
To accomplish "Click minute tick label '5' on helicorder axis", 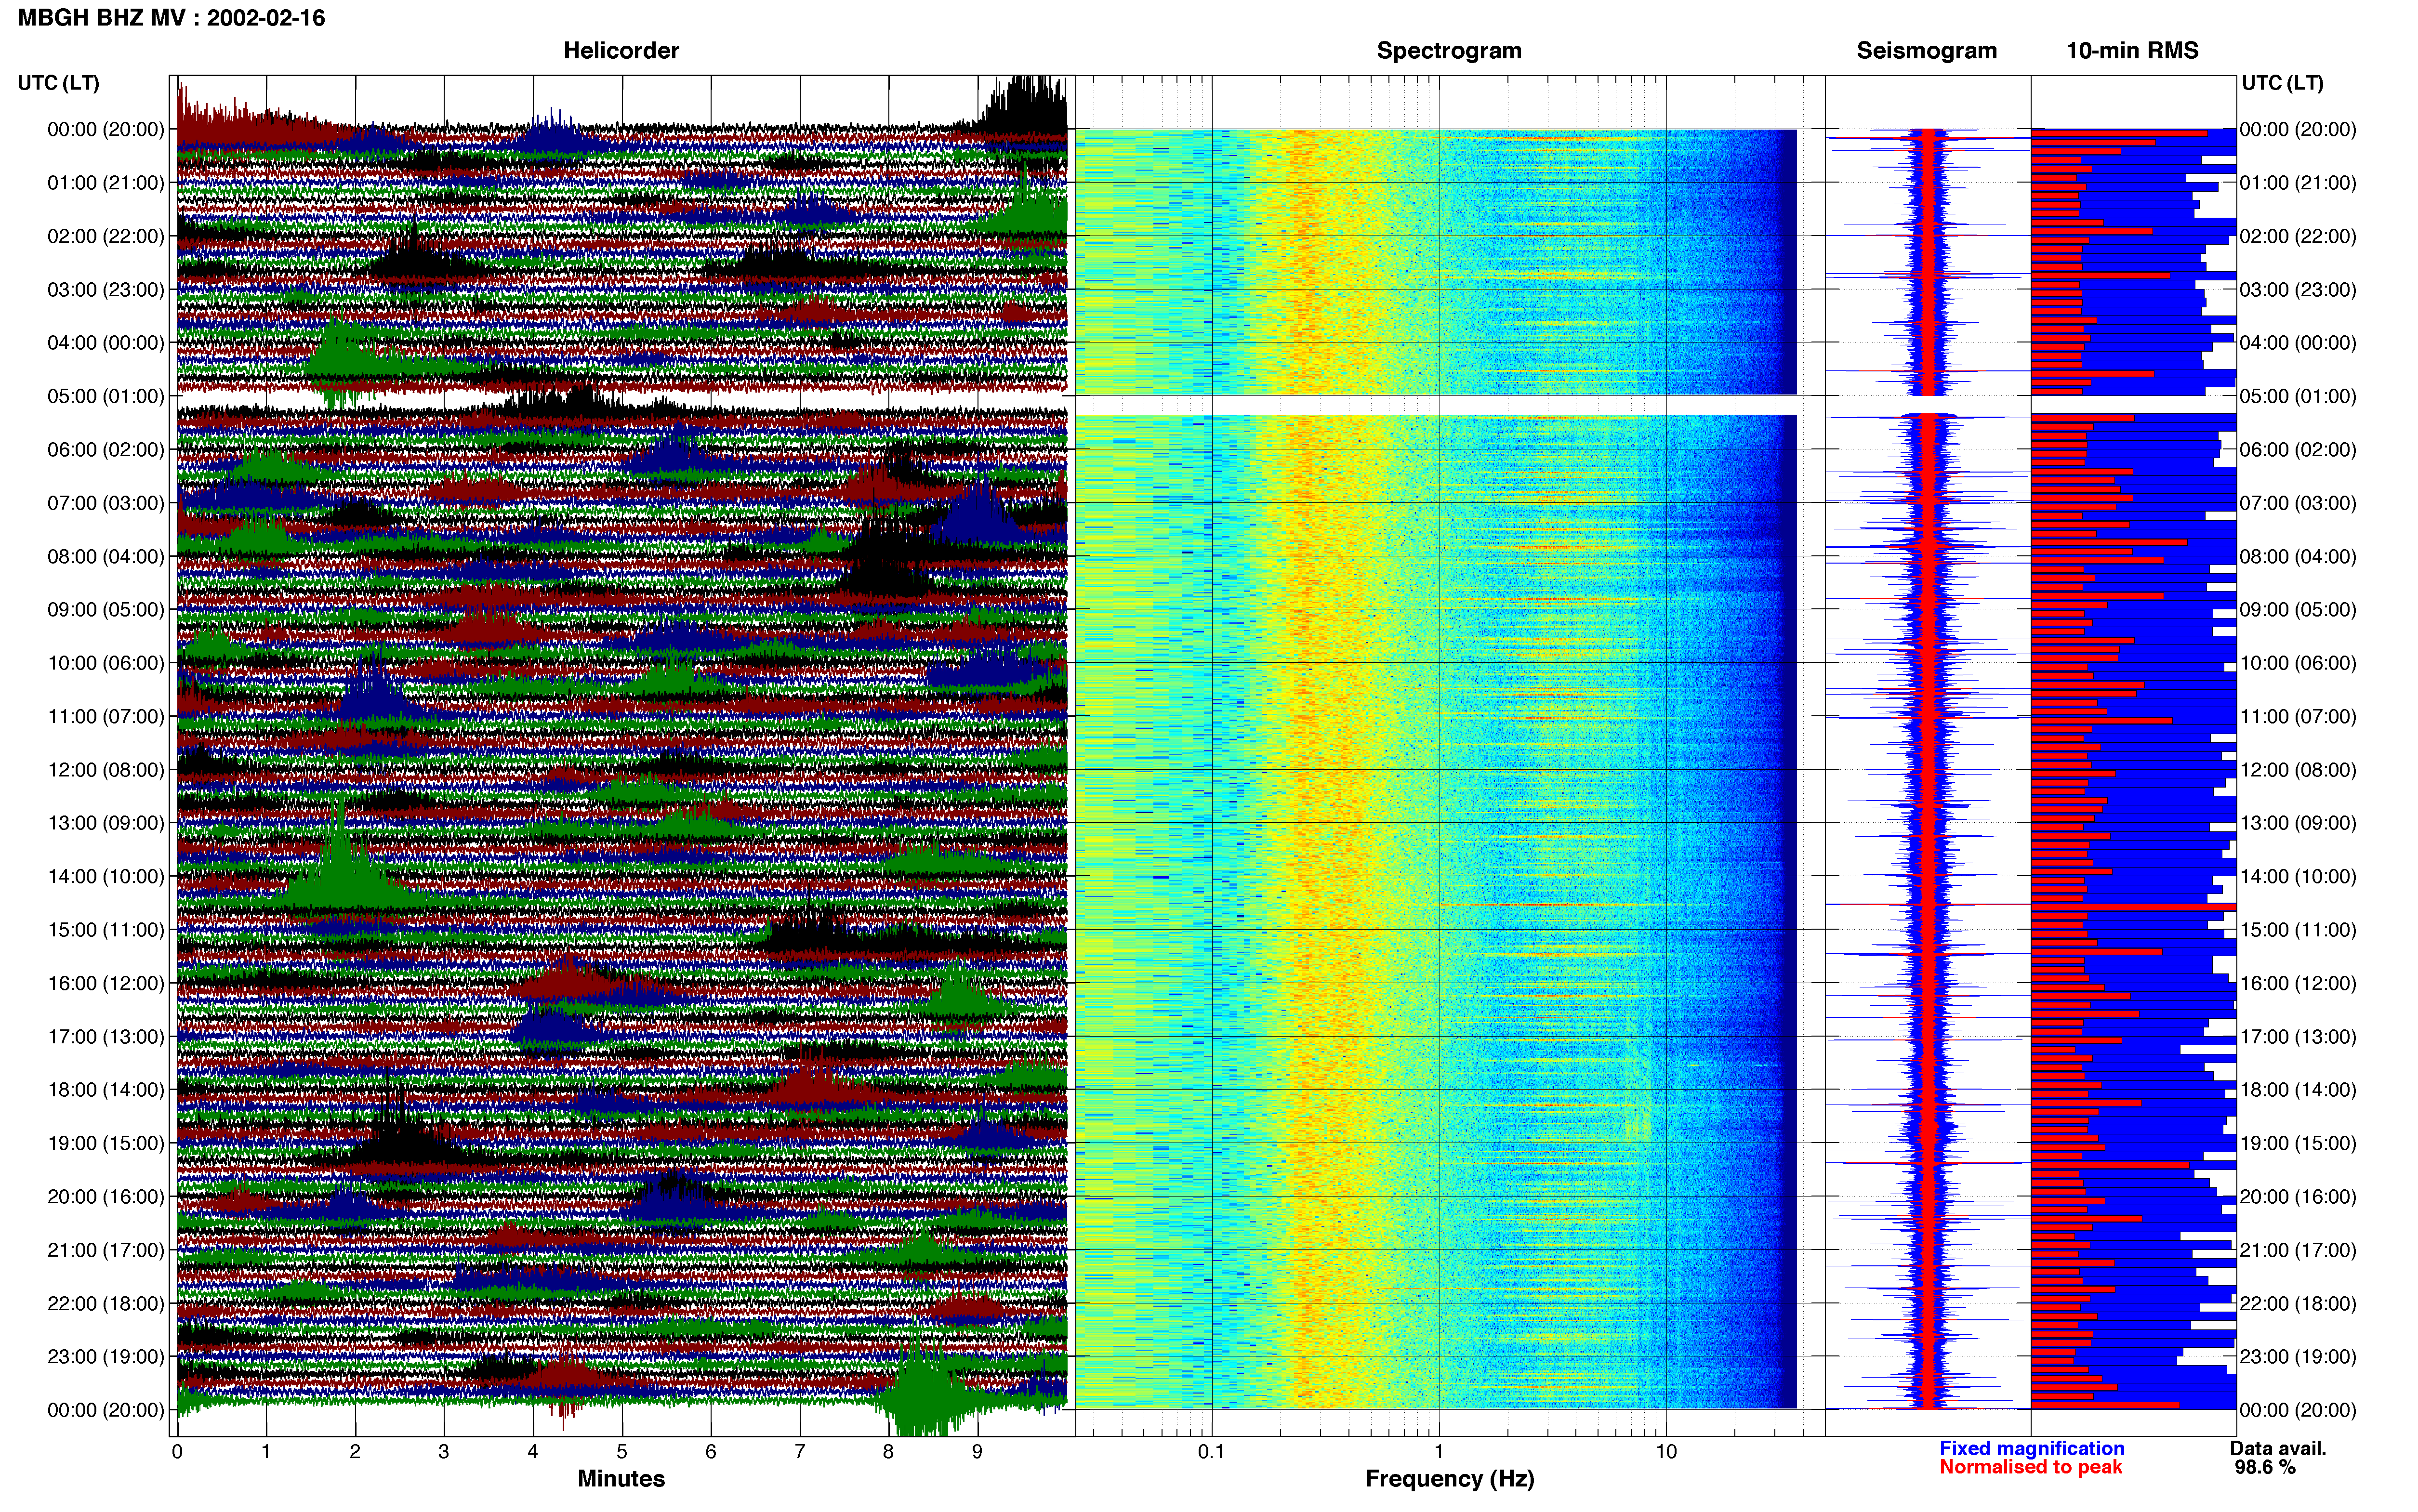I will pyautogui.click(x=622, y=1451).
